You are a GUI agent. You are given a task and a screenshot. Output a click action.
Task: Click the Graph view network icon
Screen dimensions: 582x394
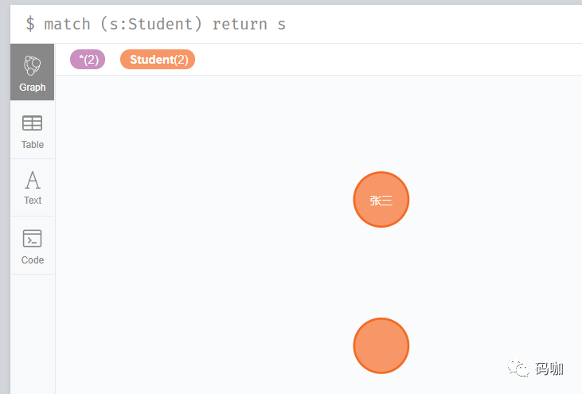pos(33,65)
